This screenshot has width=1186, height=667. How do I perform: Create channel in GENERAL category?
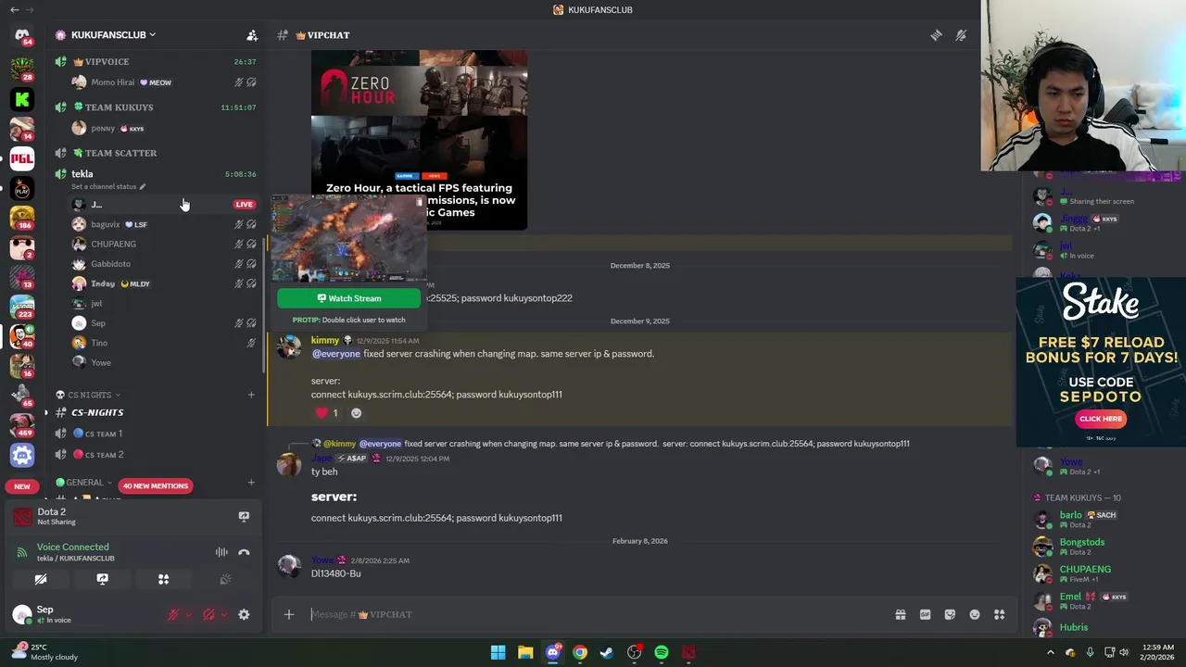(251, 482)
